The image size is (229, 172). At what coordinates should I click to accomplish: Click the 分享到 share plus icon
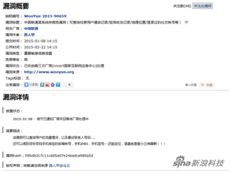click(x=27, y=85)
